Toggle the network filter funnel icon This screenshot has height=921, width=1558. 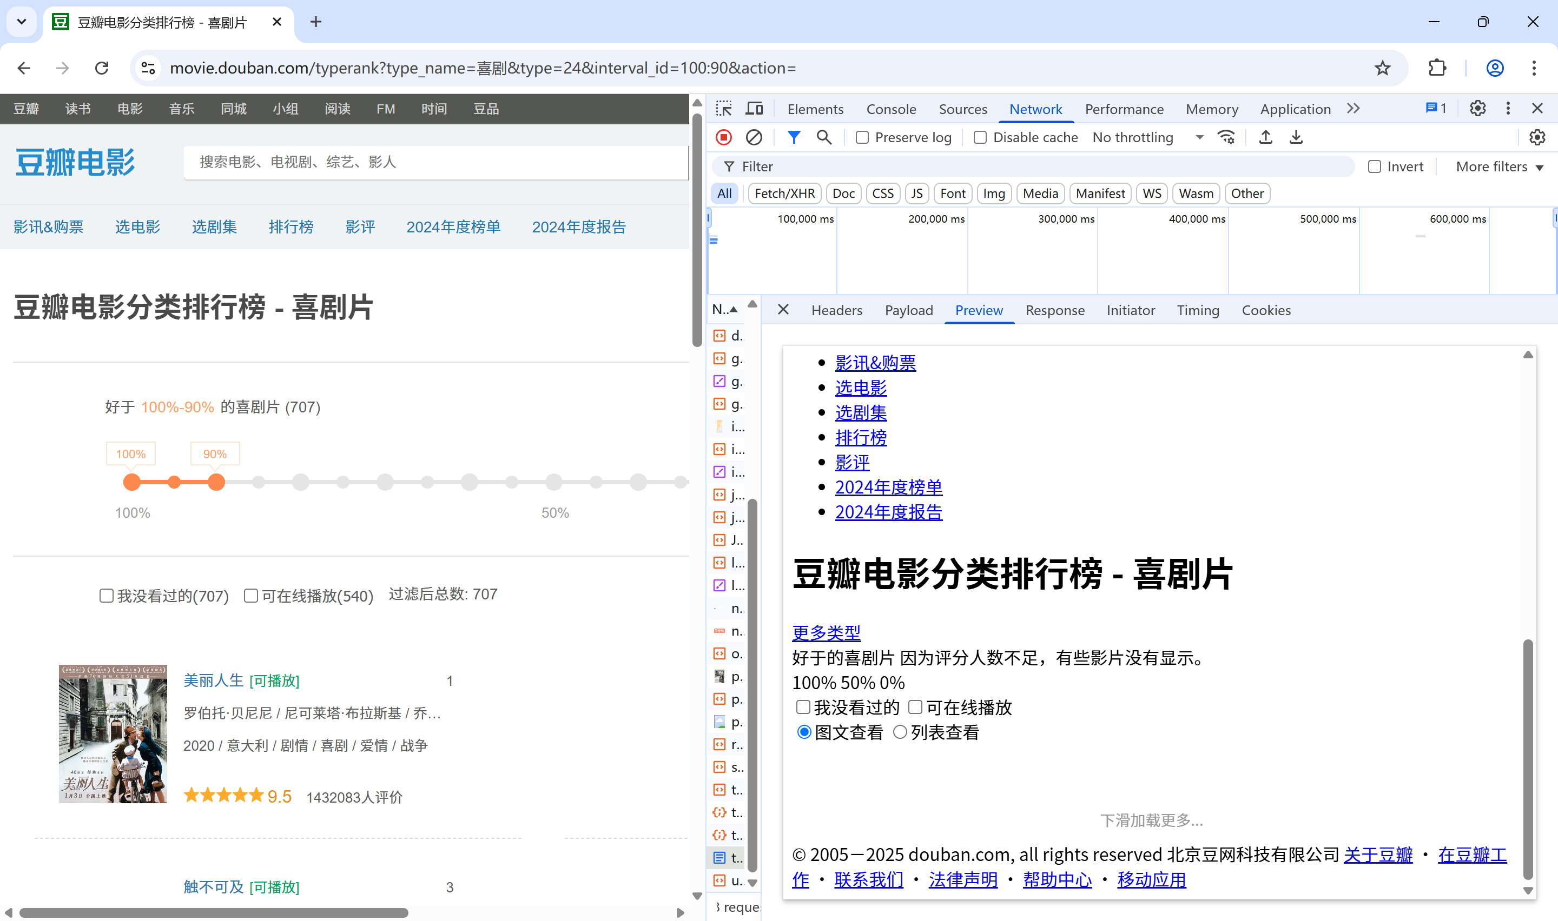(794, 137)
